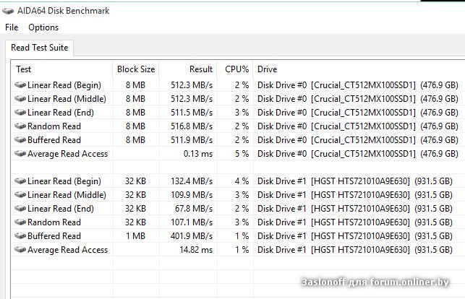Click drive icon beside 512.3 MB/s Linear Read (Middle)
The width and height of the screenshot is (465, 299).
(20, 99)
